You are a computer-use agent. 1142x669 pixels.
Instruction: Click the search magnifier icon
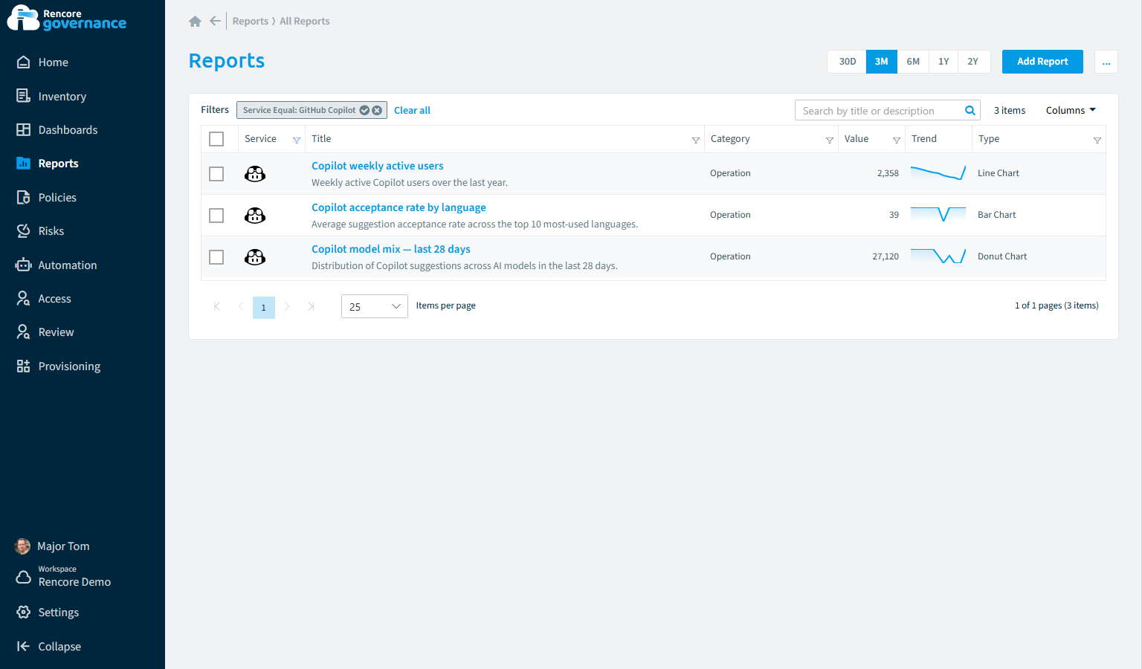tap(970, 111)
